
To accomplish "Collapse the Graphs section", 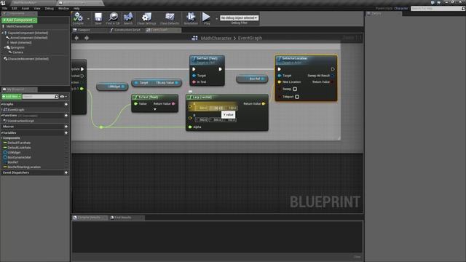I will pyautogui.click(x=1, y=104).
